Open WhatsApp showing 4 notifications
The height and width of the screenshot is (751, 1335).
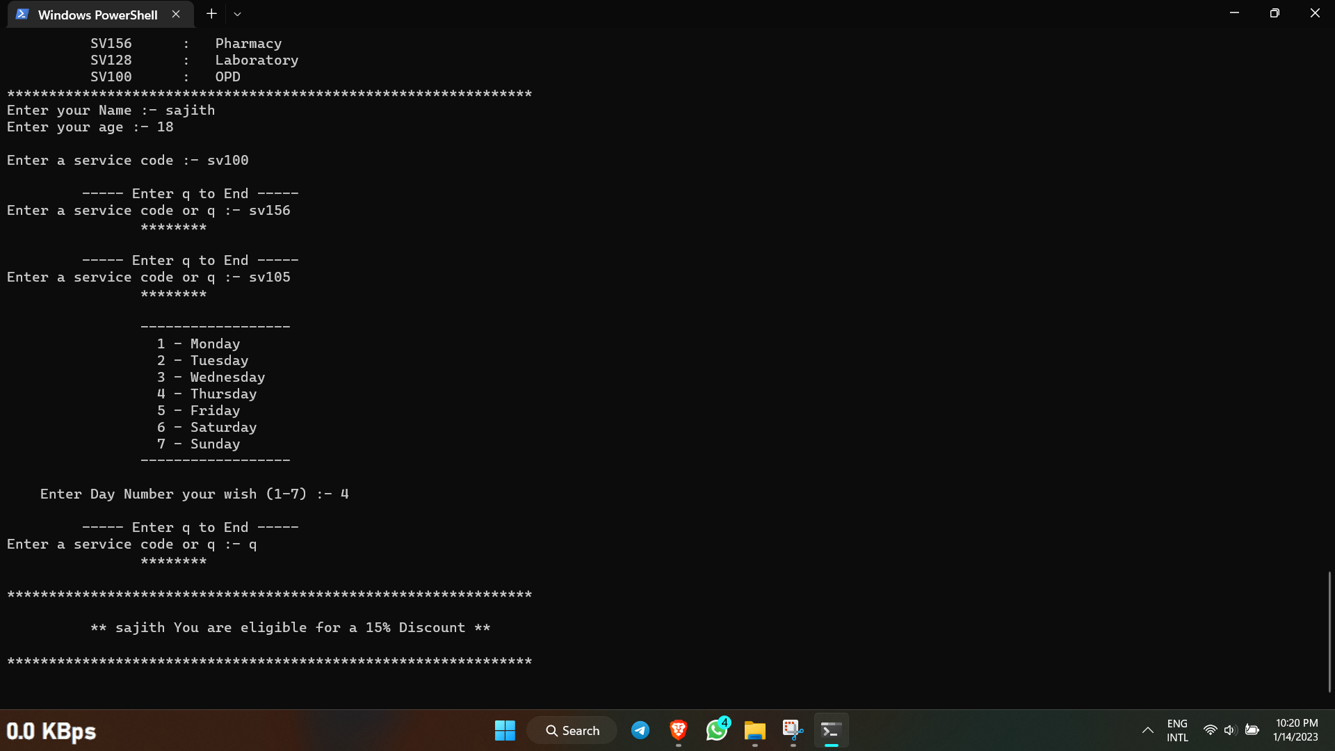pos(717,731)
